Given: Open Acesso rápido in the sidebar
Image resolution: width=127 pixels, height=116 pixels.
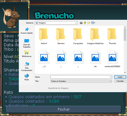Looking at the screenshot, I should pyautogui.click(x=26, y=31).
